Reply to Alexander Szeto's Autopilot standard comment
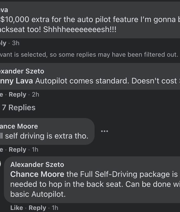 [x=17, y=94]
